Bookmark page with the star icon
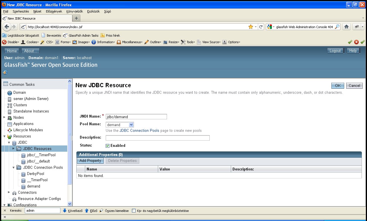The image size is (367, 221). click(251, 27)
